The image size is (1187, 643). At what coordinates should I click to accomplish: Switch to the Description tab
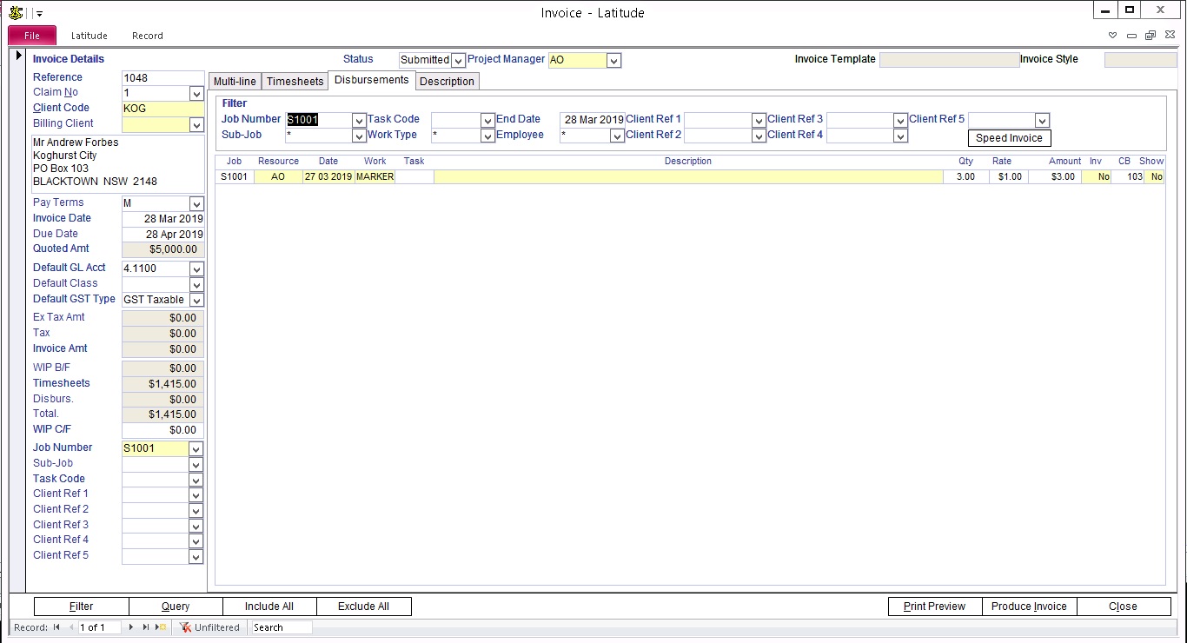[448, 81]
